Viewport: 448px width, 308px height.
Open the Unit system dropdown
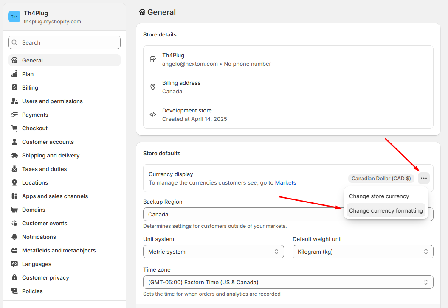[214, 252]
